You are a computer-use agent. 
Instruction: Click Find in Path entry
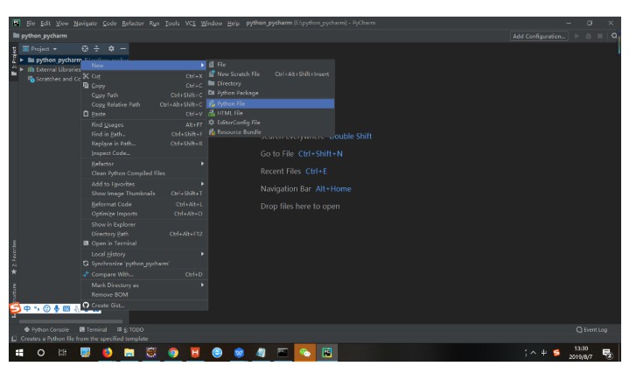point(144,134)
